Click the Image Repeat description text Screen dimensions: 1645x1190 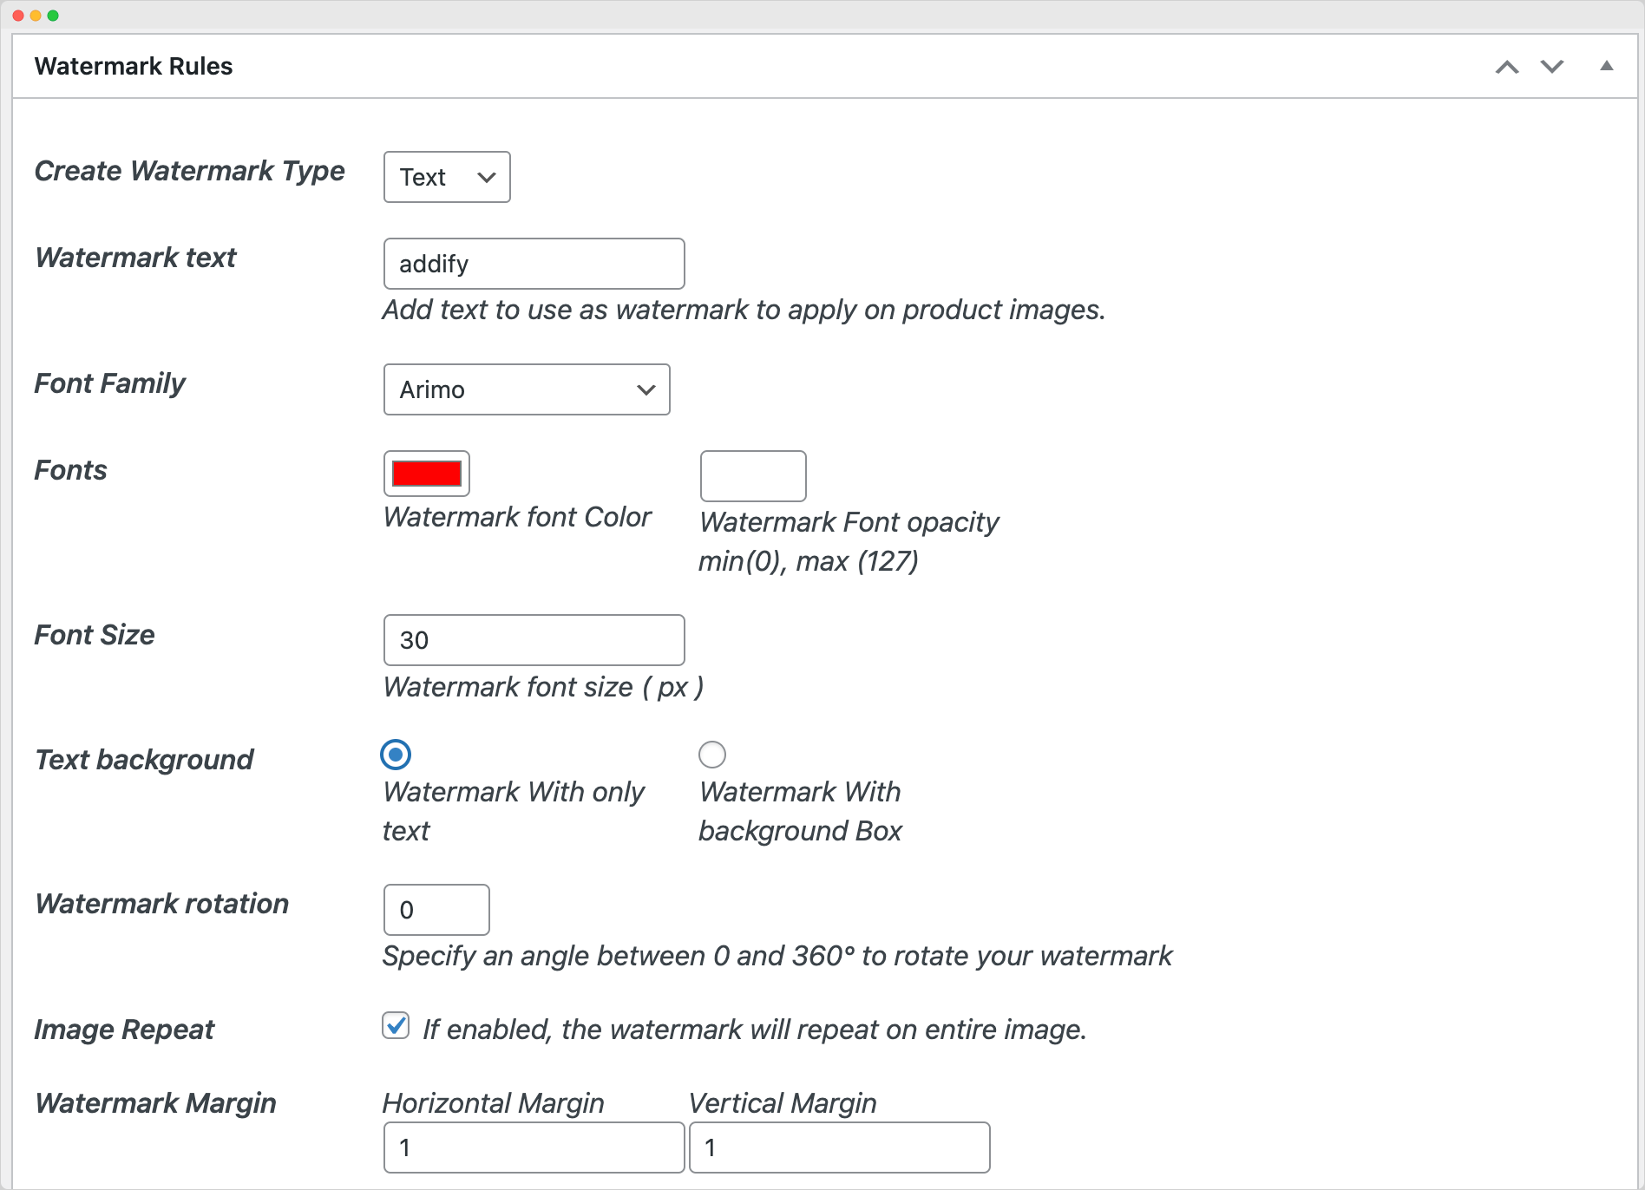point(754,1030)
